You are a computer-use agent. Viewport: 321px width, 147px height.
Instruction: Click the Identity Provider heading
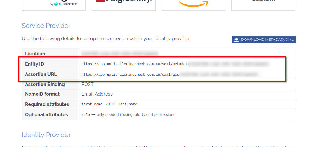[46, 135]
